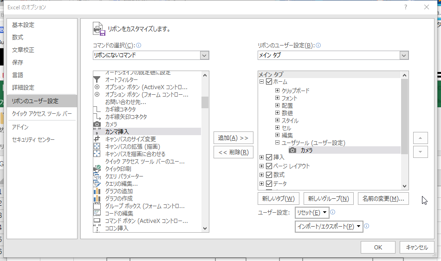The width and height of the screenshot is (441, 261).
Task: Select the グラフの追加 chart icon
Action: tap(97, 191)
